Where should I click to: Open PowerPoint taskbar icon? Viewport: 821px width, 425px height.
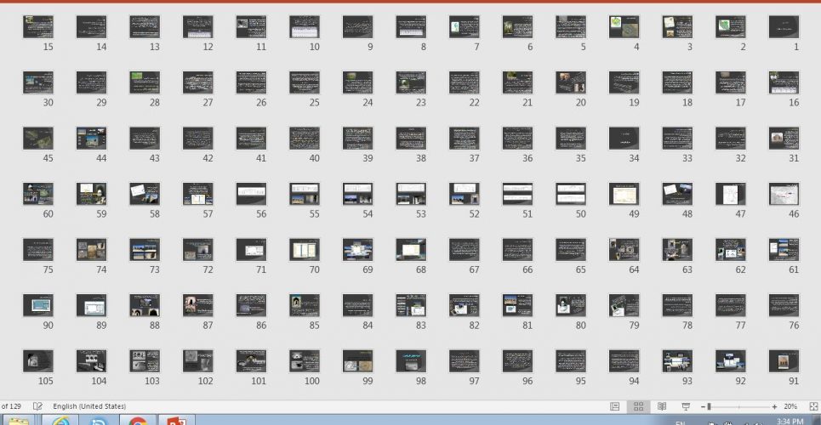[x=177, y=420]
